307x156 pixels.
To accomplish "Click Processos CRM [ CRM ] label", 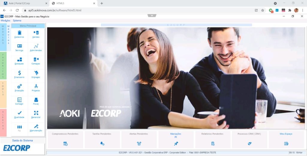I will click(249, 134).
